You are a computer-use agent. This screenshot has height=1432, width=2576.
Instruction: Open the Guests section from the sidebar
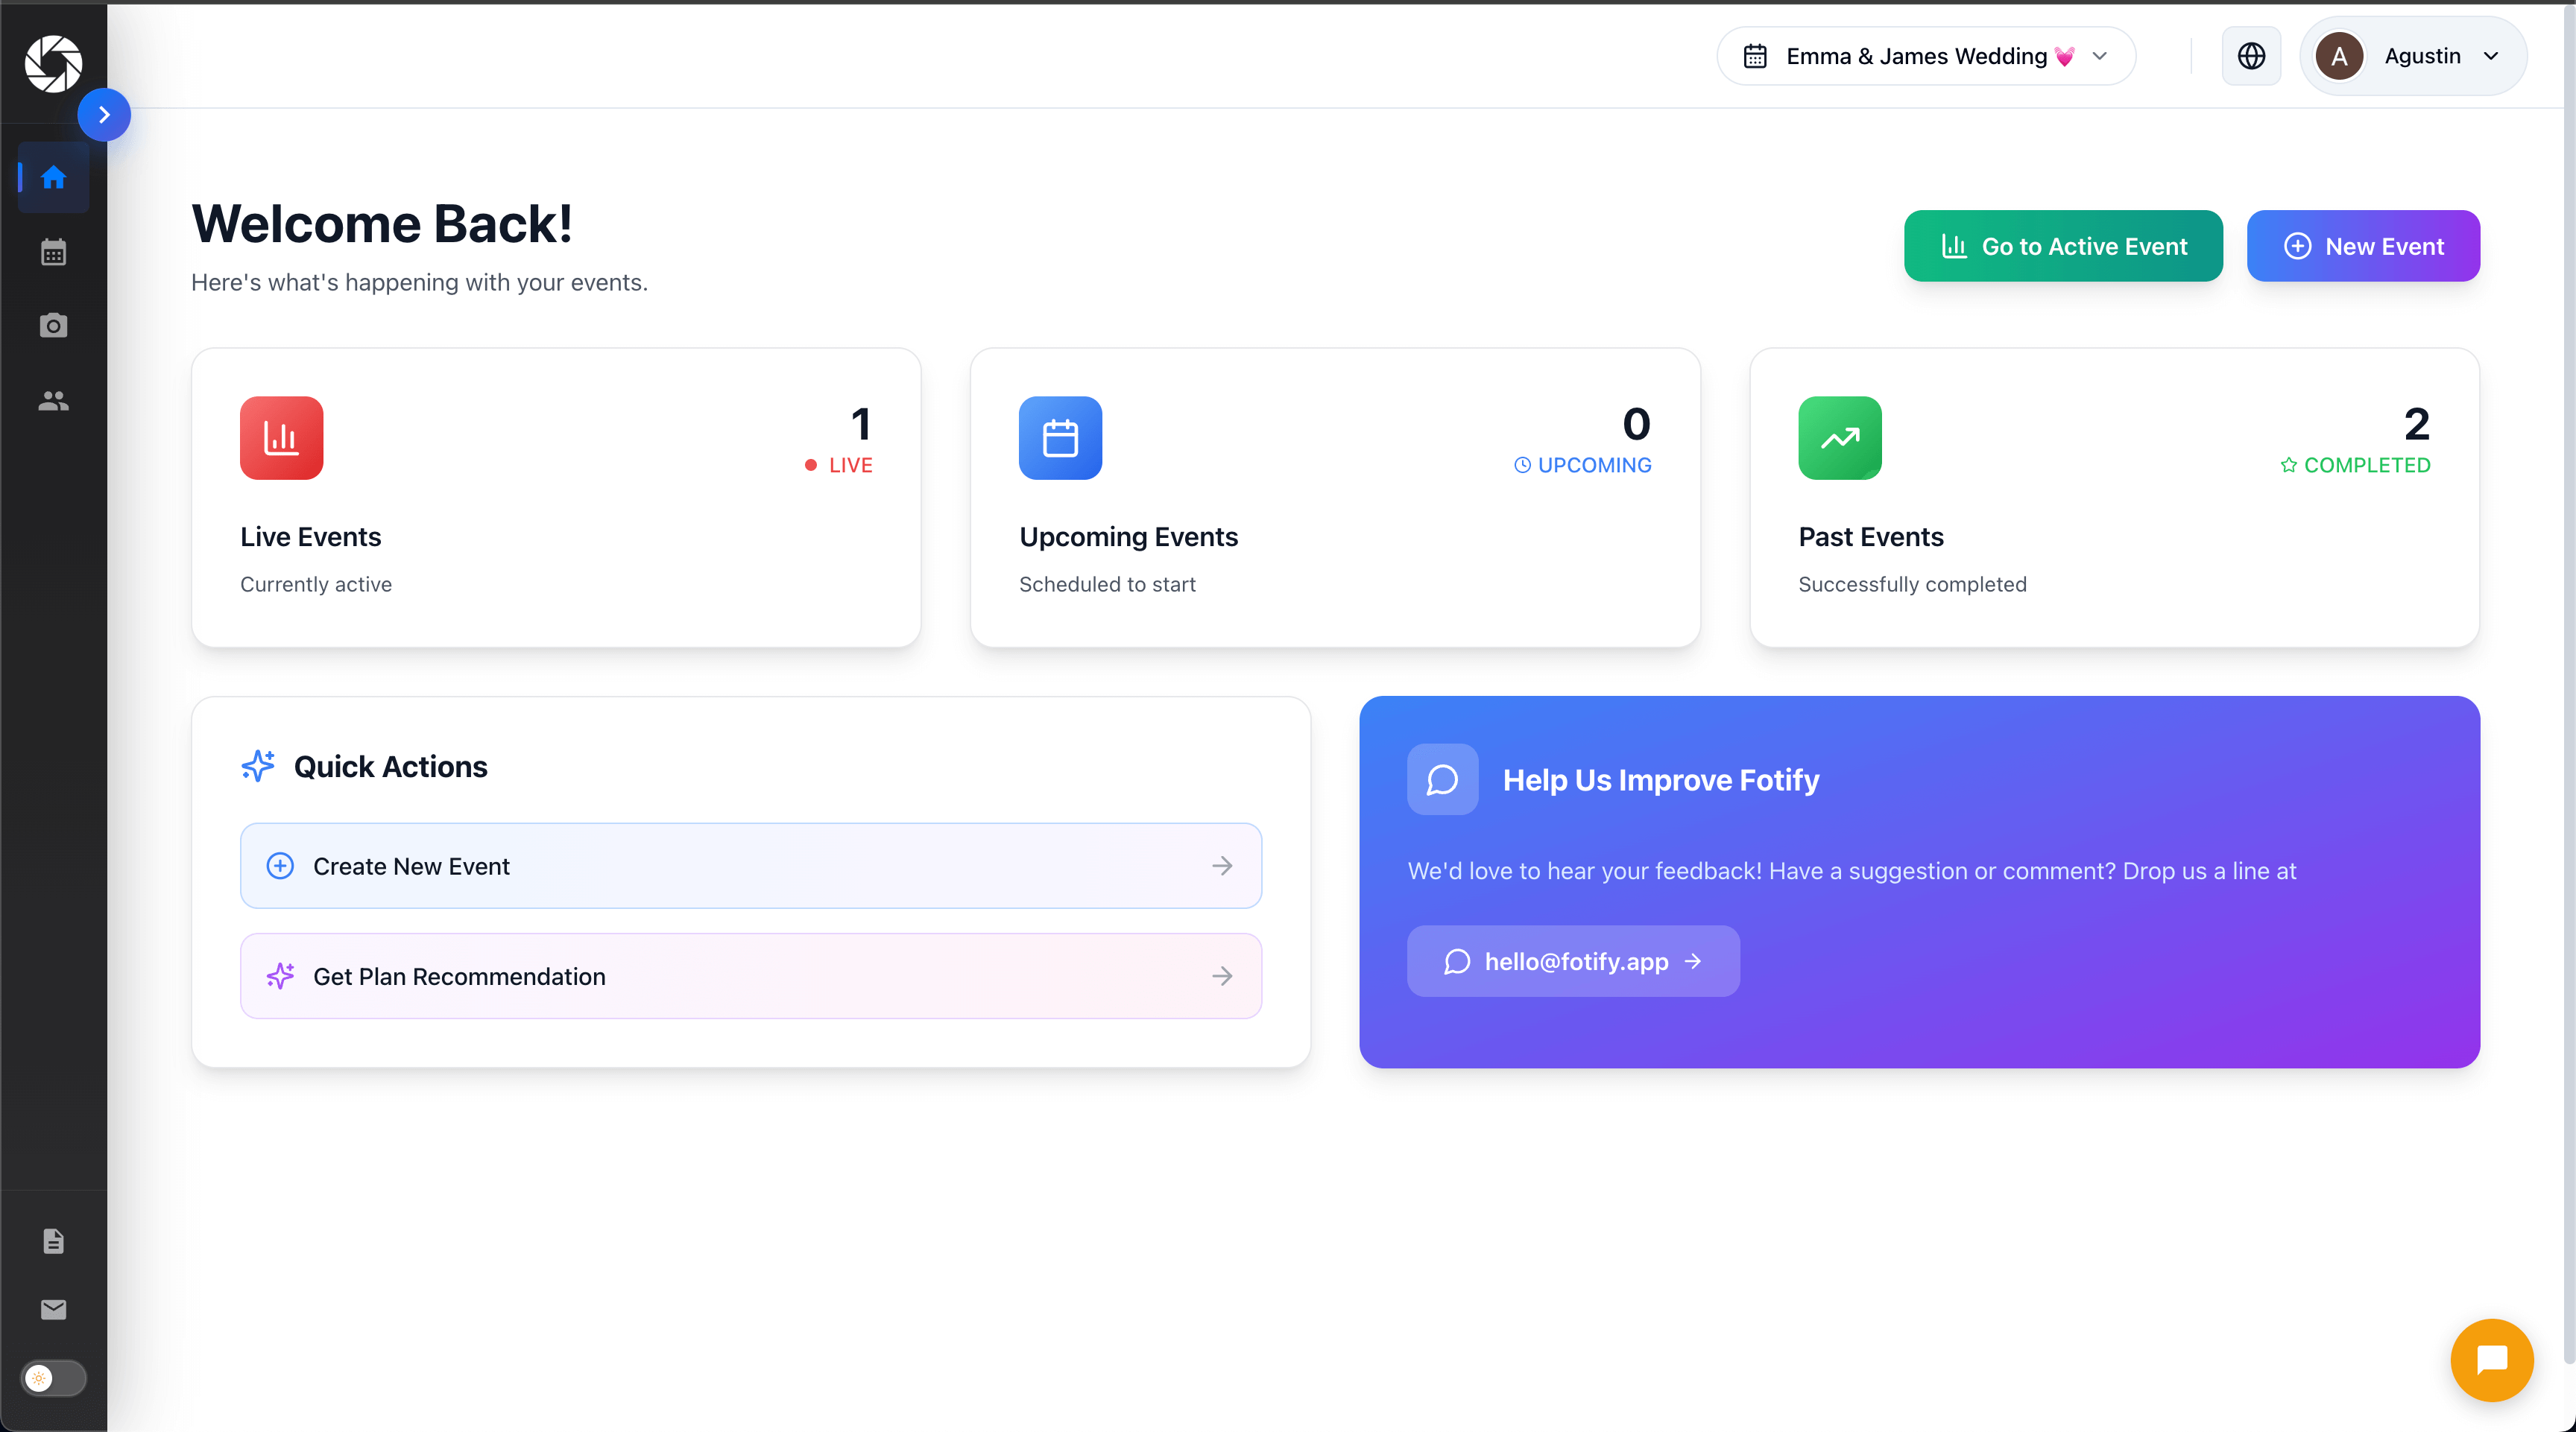52,401
